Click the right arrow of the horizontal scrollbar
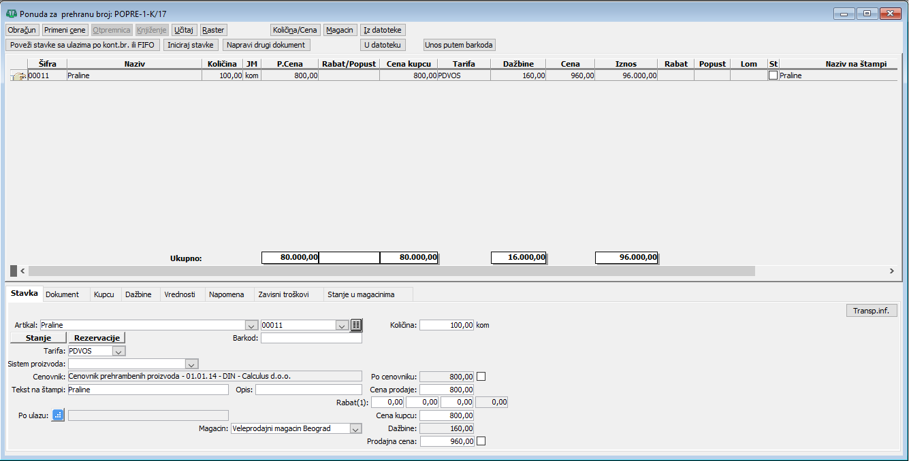This screenshot has width=909, height=461. point(892,271)
